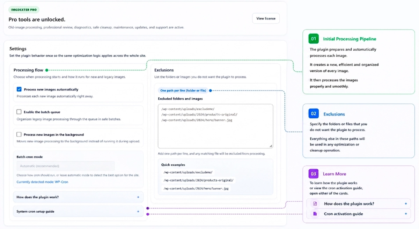Screen dimensions: 419x229
Task: Open How does the plugin work card in Learn More
Action: 359,204
